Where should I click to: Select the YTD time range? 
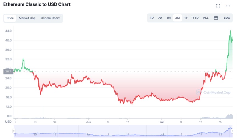coord(195,18)
